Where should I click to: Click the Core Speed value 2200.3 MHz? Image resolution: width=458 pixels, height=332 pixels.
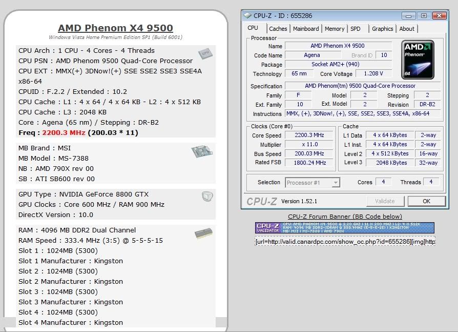(x=309, y=135)
